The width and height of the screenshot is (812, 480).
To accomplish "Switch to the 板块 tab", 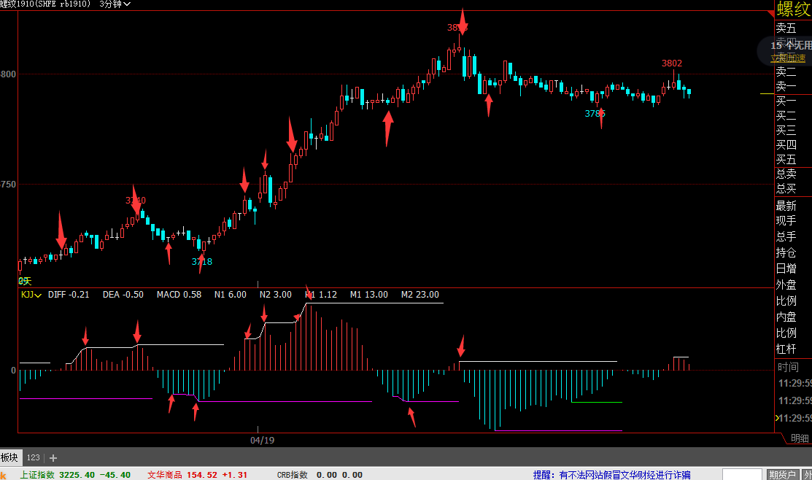I will (x=9, y=457).
